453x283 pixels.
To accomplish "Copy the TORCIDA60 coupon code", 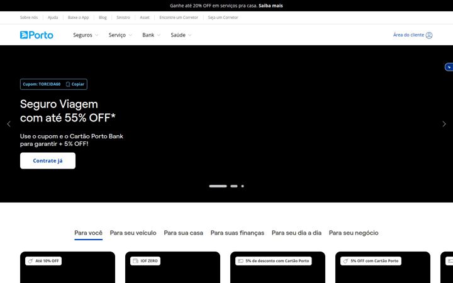I will 75,84.
